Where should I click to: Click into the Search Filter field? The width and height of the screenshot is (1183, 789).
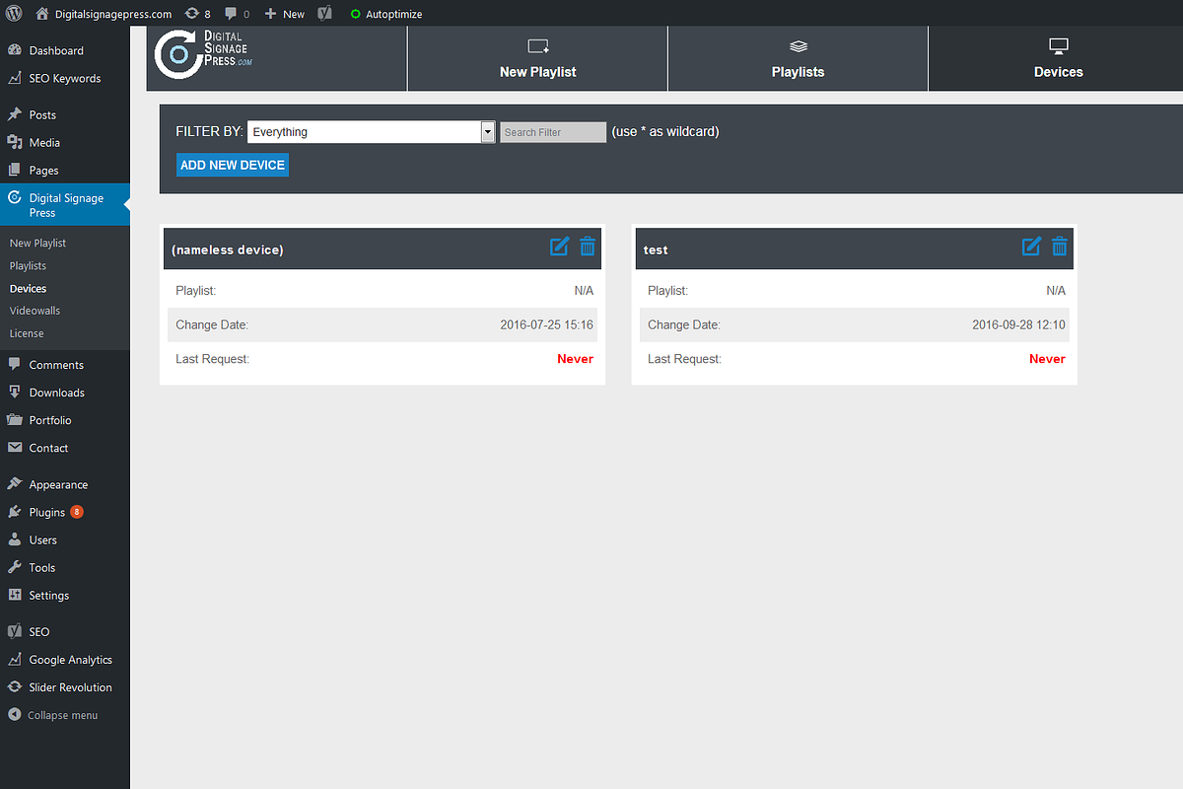pyautogui.click(x=552, y=132)
